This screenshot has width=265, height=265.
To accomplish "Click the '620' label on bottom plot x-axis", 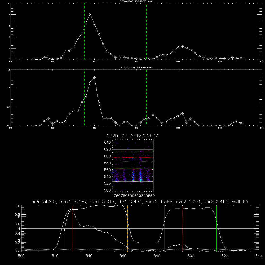I will click(225, 256).
